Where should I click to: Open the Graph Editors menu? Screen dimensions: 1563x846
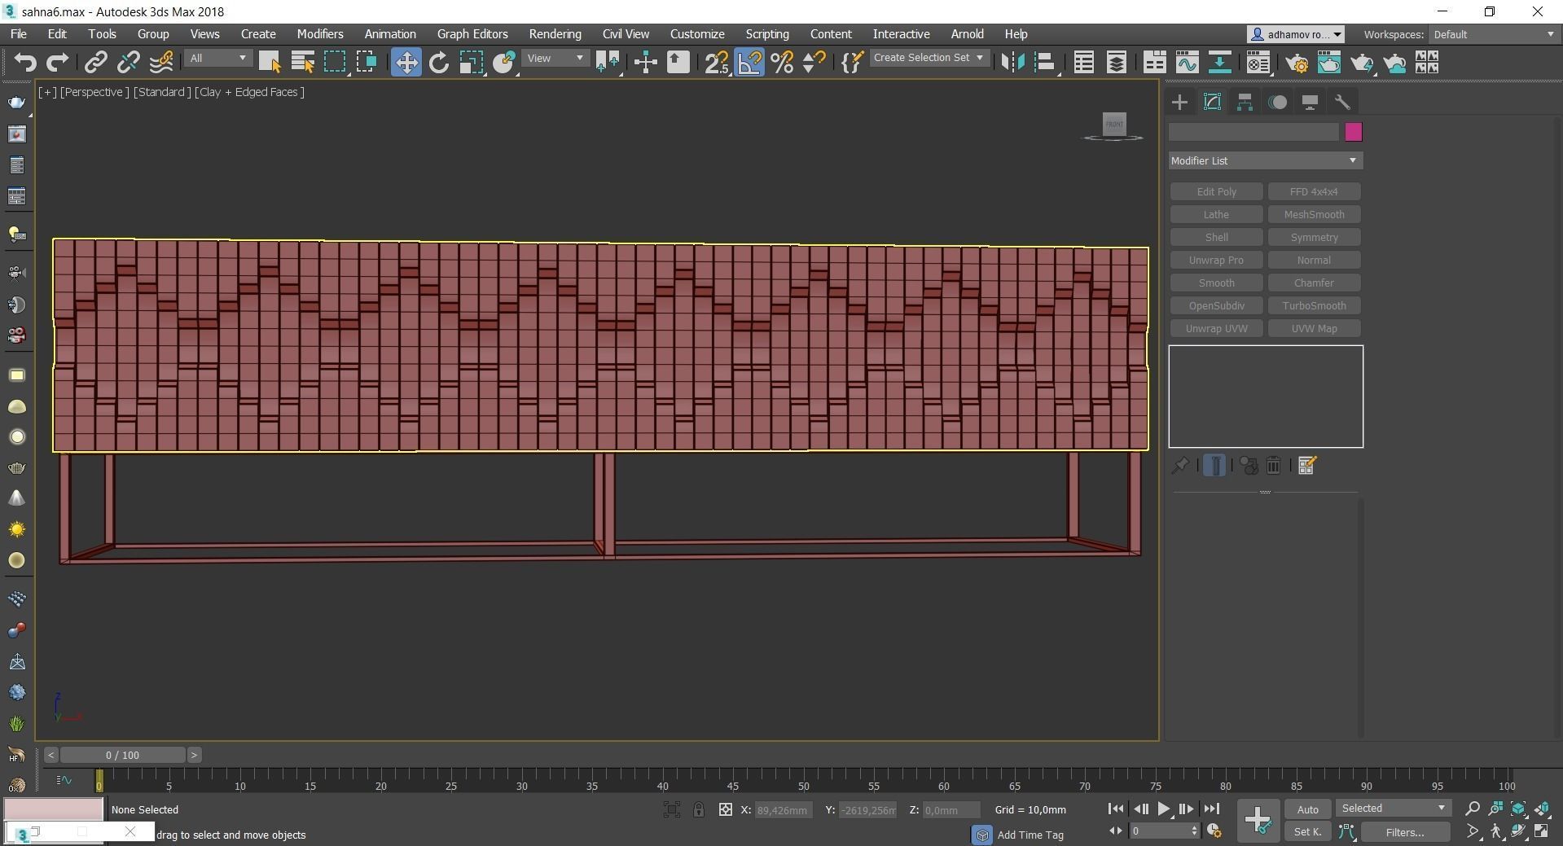[472, 34]
